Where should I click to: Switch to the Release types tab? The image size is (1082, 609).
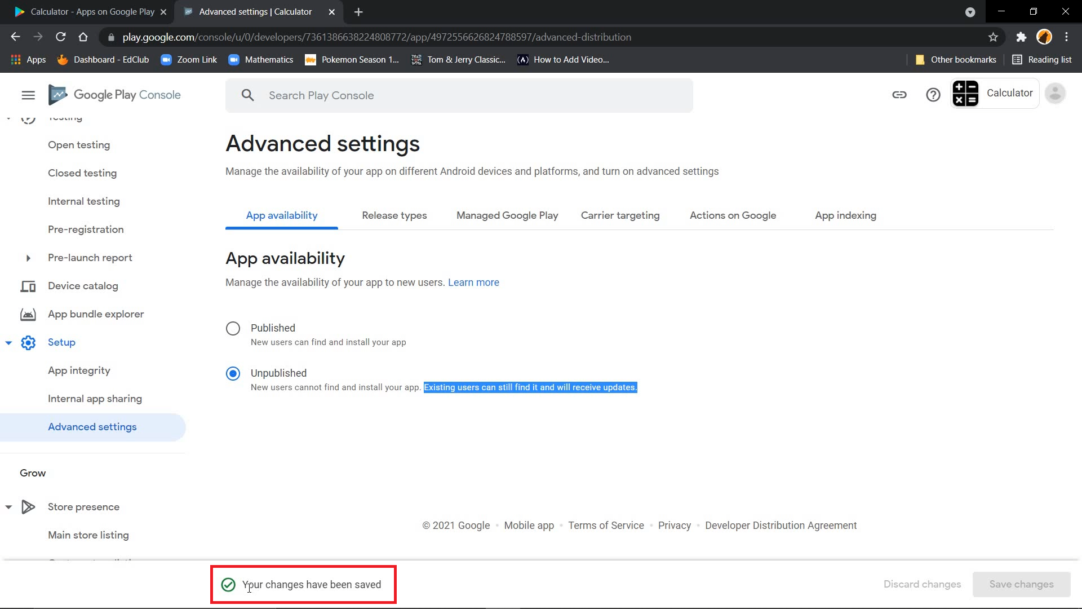point(394,215)
